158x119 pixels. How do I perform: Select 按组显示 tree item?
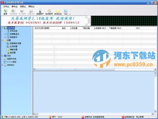tap(14, 37)
